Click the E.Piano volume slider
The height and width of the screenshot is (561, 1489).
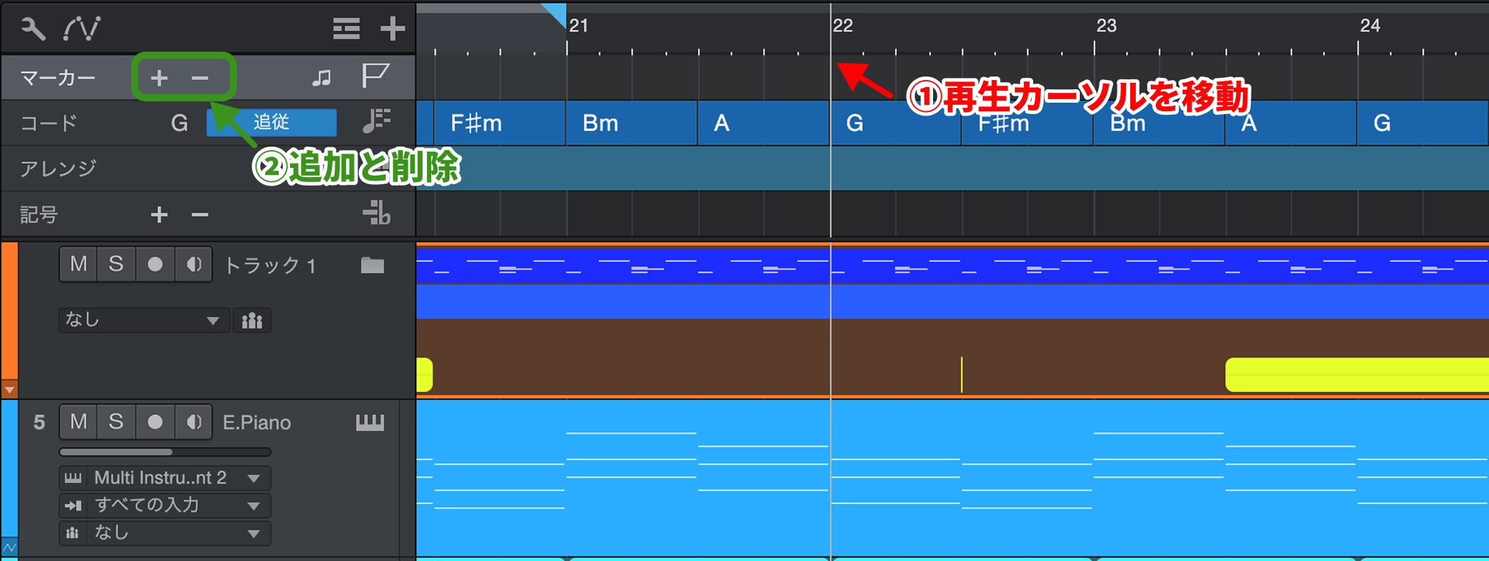164,452
